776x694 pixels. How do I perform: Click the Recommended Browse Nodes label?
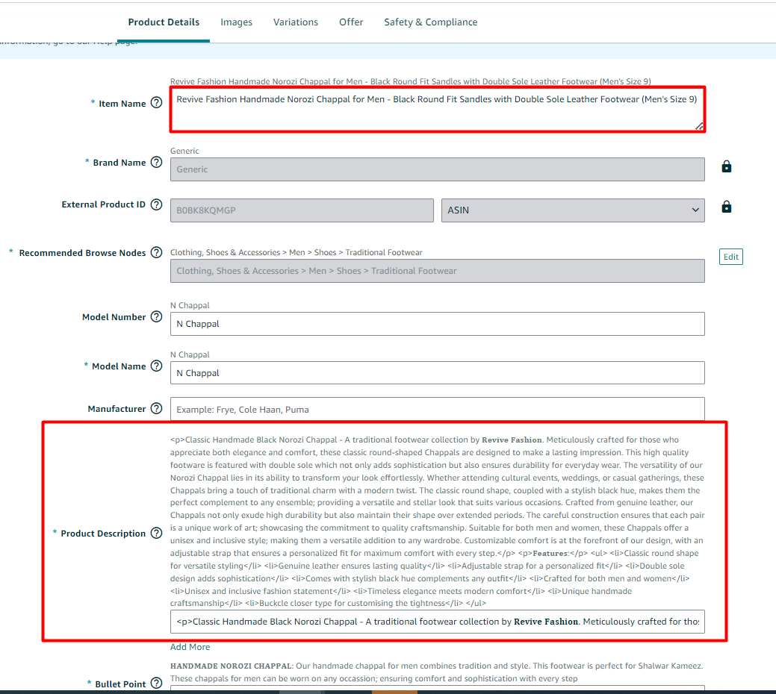[82, 252]
